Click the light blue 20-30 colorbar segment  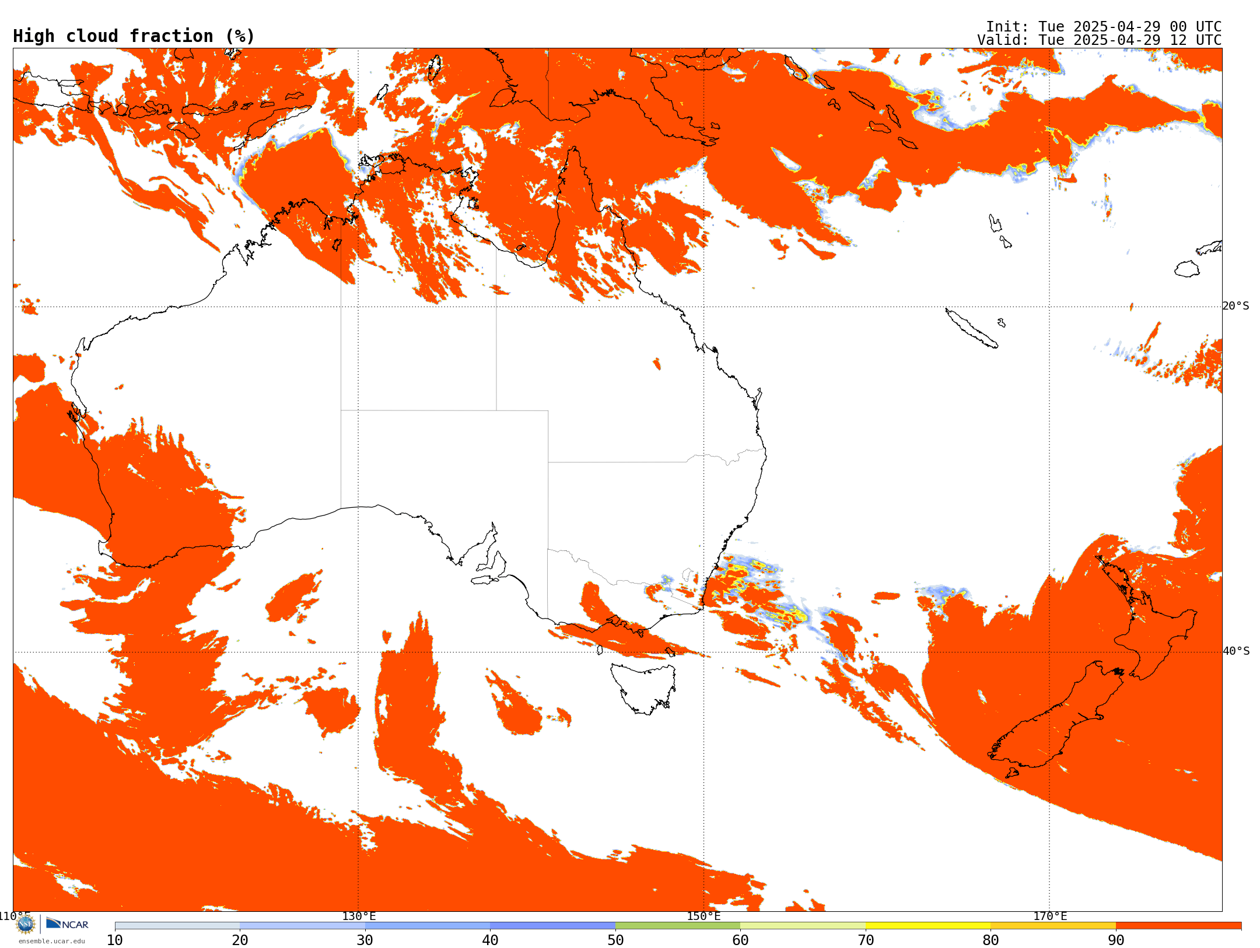pyautogui.click(x=302, y=926)
